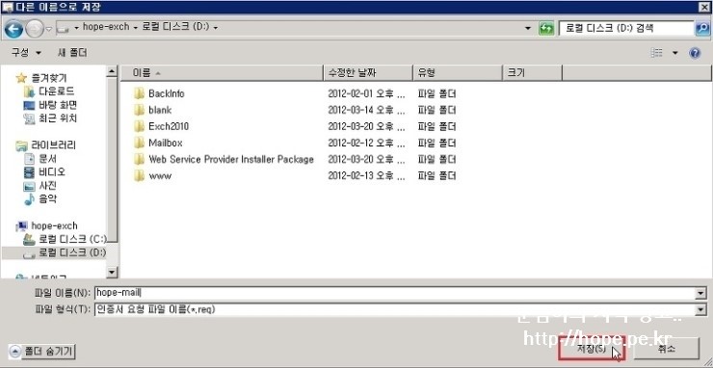713x368 pixels.
Task: Sort by the 수정한 날짜 column header
Action: click(368, 73)
